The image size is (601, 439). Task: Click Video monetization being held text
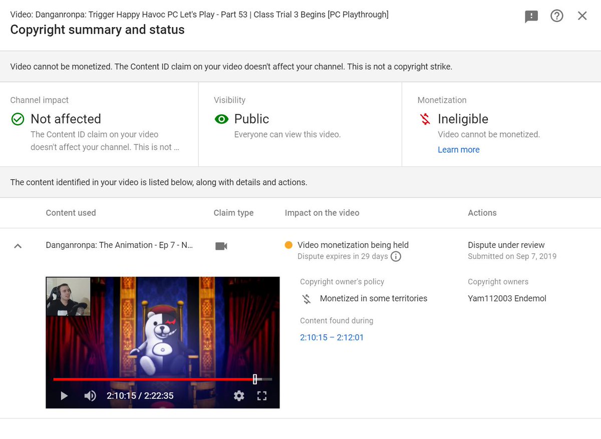(353, 245)
